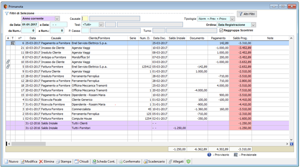The width and height of the screenshot is (300, 168).
Task: Click the Pagamento value 4.000,00
Action: pyautogui.click(x=222, y=86)
